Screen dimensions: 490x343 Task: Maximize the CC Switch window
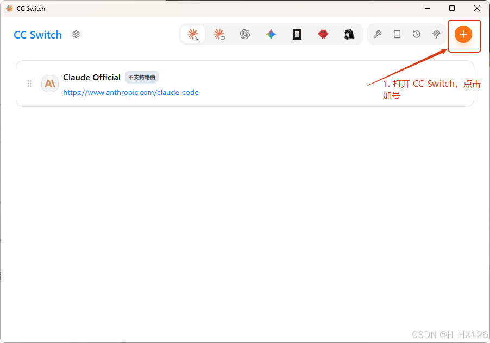click(452, 9)
